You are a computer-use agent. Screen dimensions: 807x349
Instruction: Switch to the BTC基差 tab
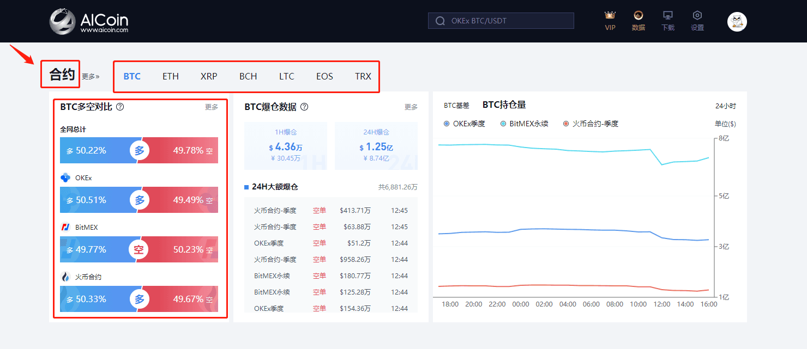(456, 106)
